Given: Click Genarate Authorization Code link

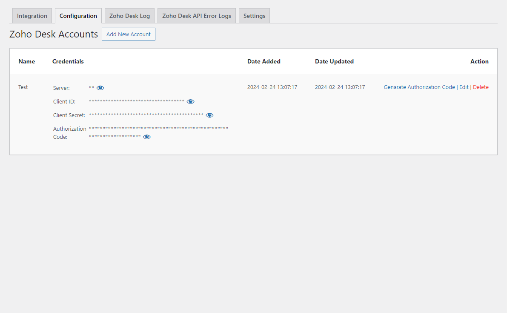Looking at the screenshot, I should (x=419, y=87).
